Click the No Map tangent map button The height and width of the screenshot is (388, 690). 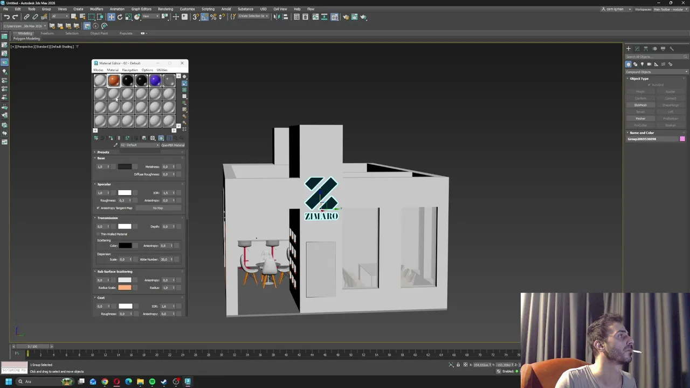click(x=157, y=208)
